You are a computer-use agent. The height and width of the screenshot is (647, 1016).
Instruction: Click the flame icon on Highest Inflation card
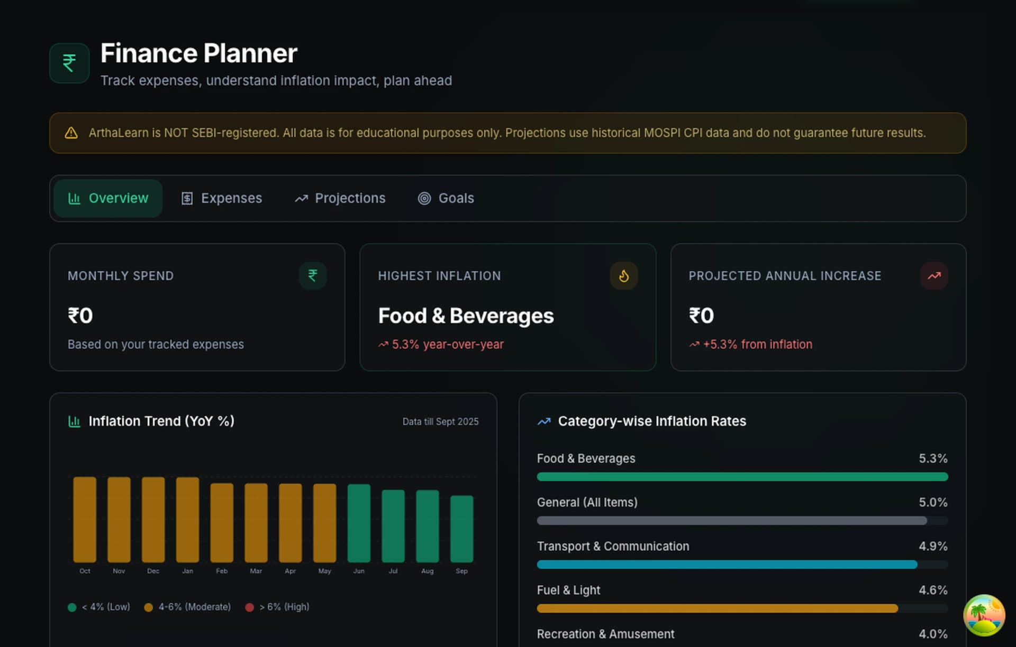click(624, 275)
